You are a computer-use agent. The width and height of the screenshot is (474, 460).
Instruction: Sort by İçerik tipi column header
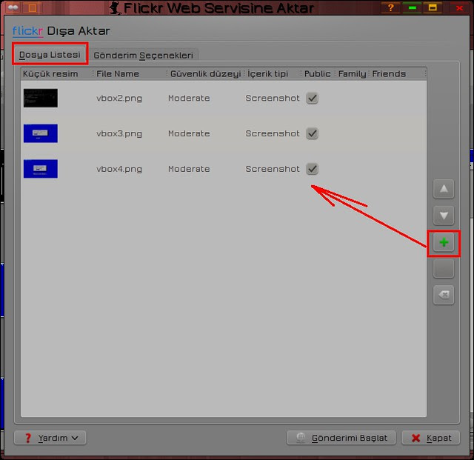pos(272,74)
